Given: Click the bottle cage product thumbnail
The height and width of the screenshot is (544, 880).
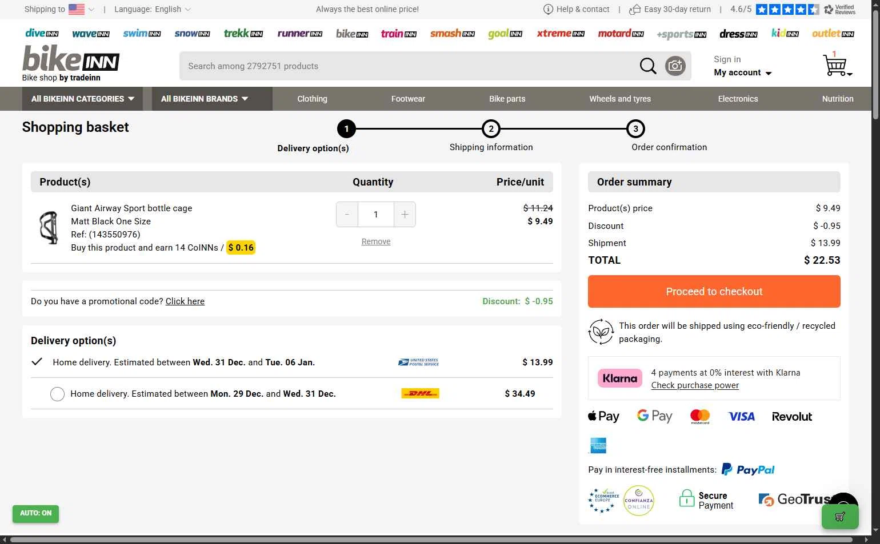Looking at the screenshot, I should coord(49,227).
